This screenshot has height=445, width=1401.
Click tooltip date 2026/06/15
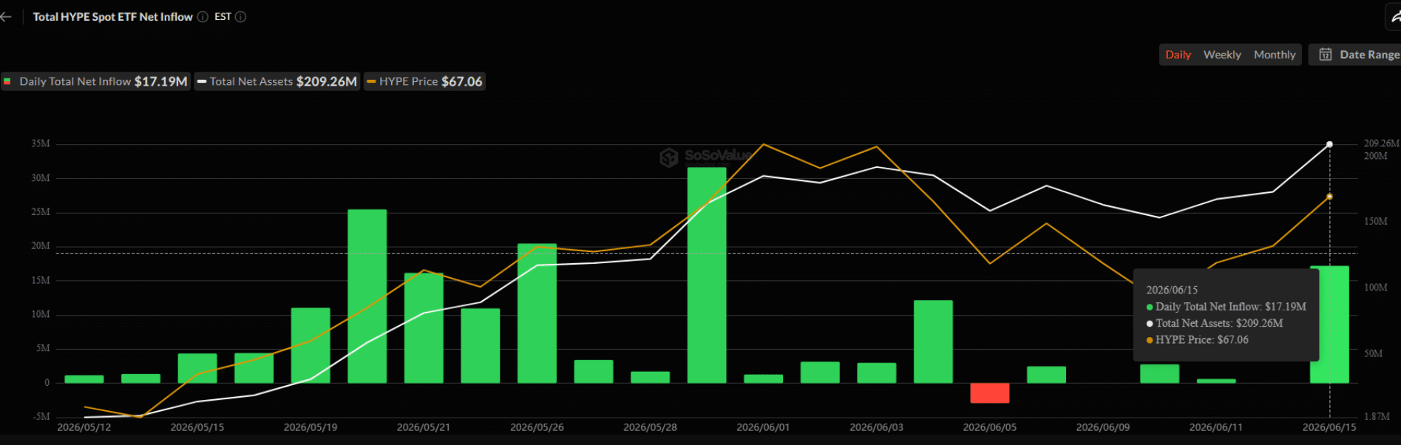pyautogui.click(x=1172, y=290)
